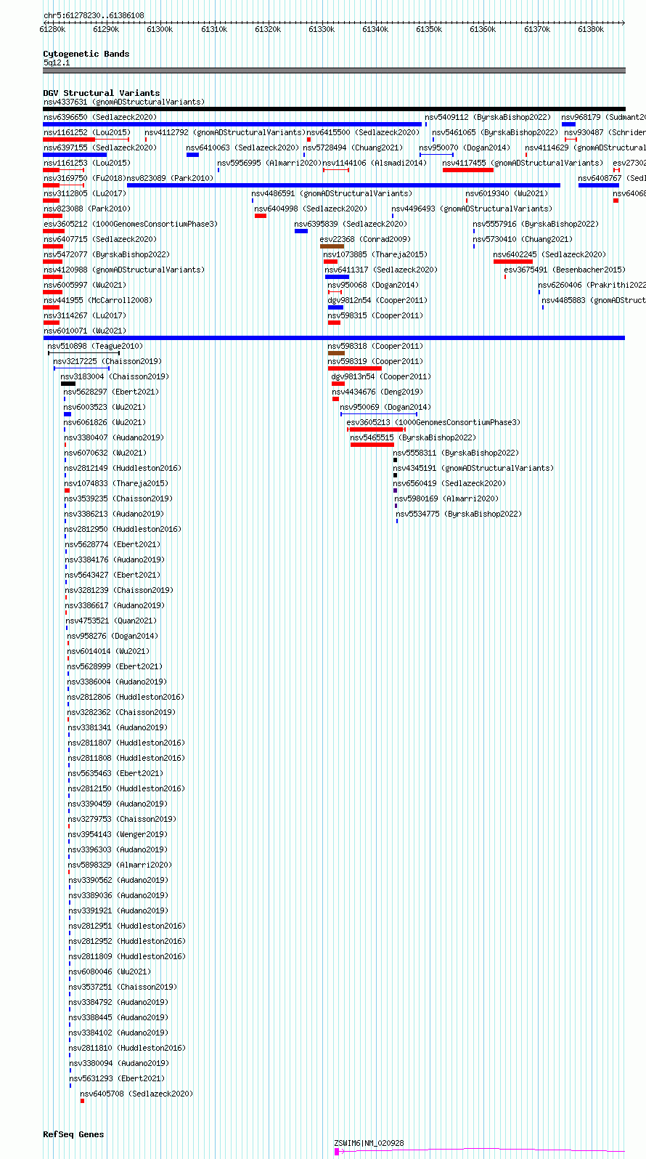The width and height of the screenshot is (646, 1159).
Task: Click nsv5461065 (ByrskaBishop2022) label
Action: 495,132
